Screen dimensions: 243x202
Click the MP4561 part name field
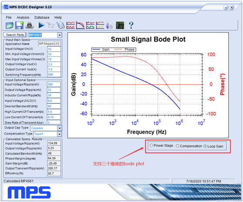[x=43, y=35]
